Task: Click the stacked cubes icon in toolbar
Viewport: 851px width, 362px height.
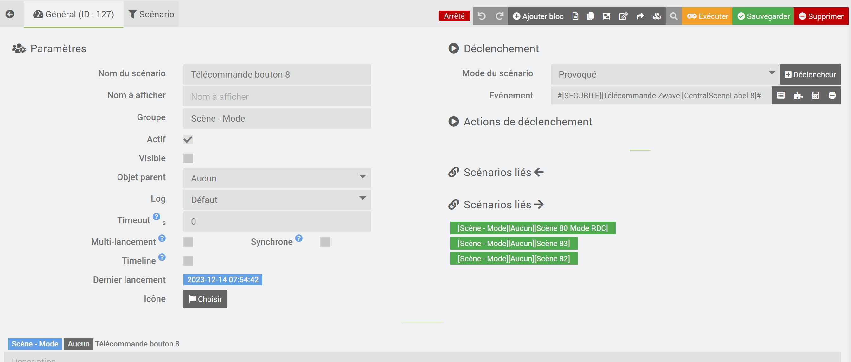Action: [656, 16]
